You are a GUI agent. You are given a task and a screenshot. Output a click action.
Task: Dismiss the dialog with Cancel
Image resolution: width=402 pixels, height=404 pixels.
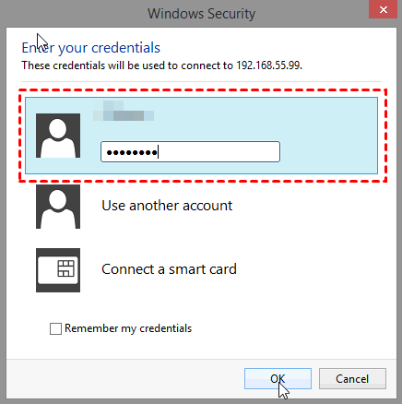click(x=352, y=379)
